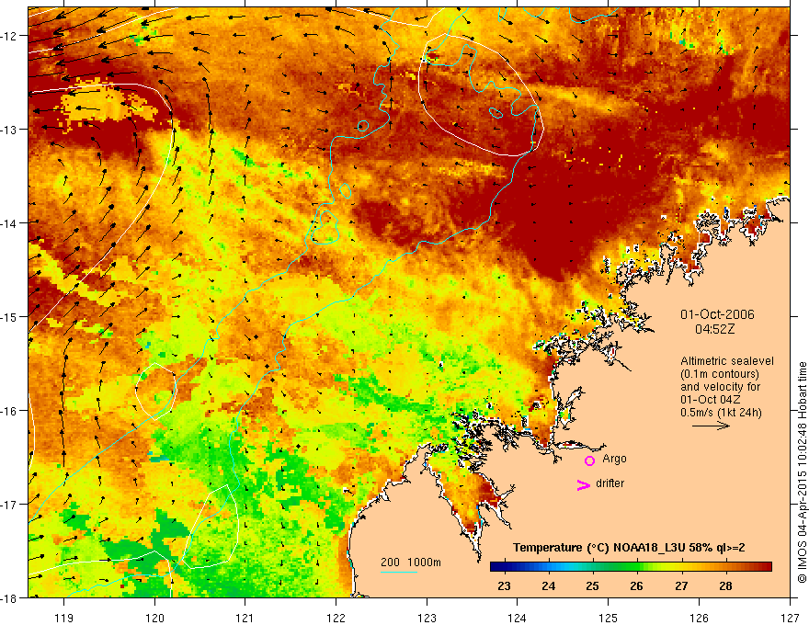Click the longitude axis label 126
The height and width of the screenshot is (625, 809).
pos(699,618)
